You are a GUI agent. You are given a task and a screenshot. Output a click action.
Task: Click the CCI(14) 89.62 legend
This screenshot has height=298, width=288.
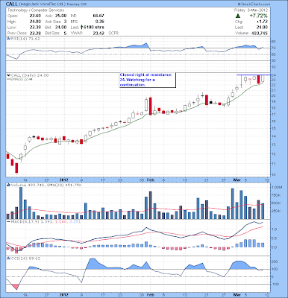tap(25, 259)
